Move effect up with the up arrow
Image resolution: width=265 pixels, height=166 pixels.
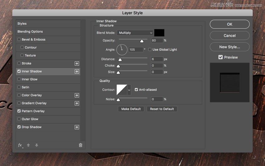[28, 145]
